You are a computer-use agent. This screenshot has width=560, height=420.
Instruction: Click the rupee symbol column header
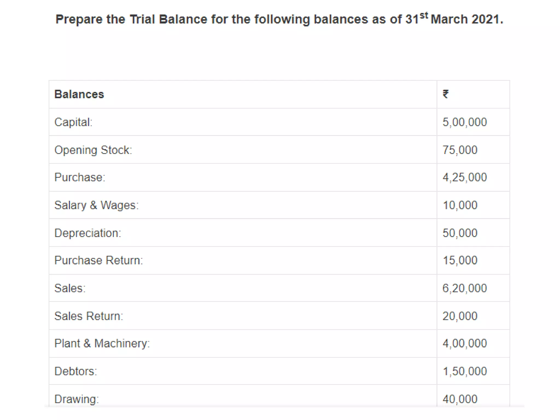coord(445,94)
